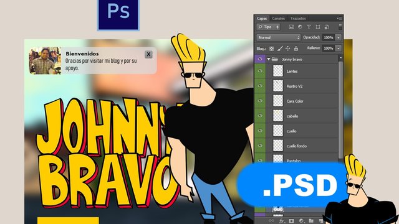
Task: Collapse the Jonny bravo group triangle
Action: pyautogui.click(x=269, y=59)
